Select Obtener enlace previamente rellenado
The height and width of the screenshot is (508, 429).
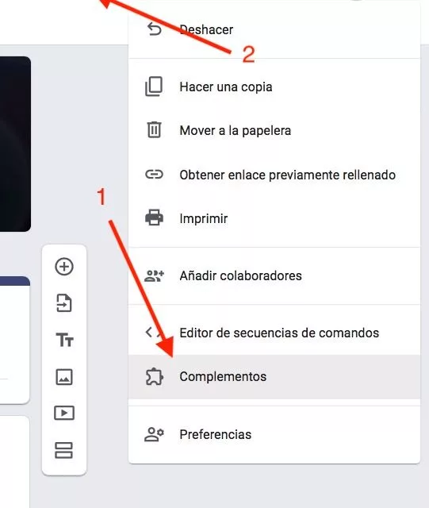pos(288,175)
